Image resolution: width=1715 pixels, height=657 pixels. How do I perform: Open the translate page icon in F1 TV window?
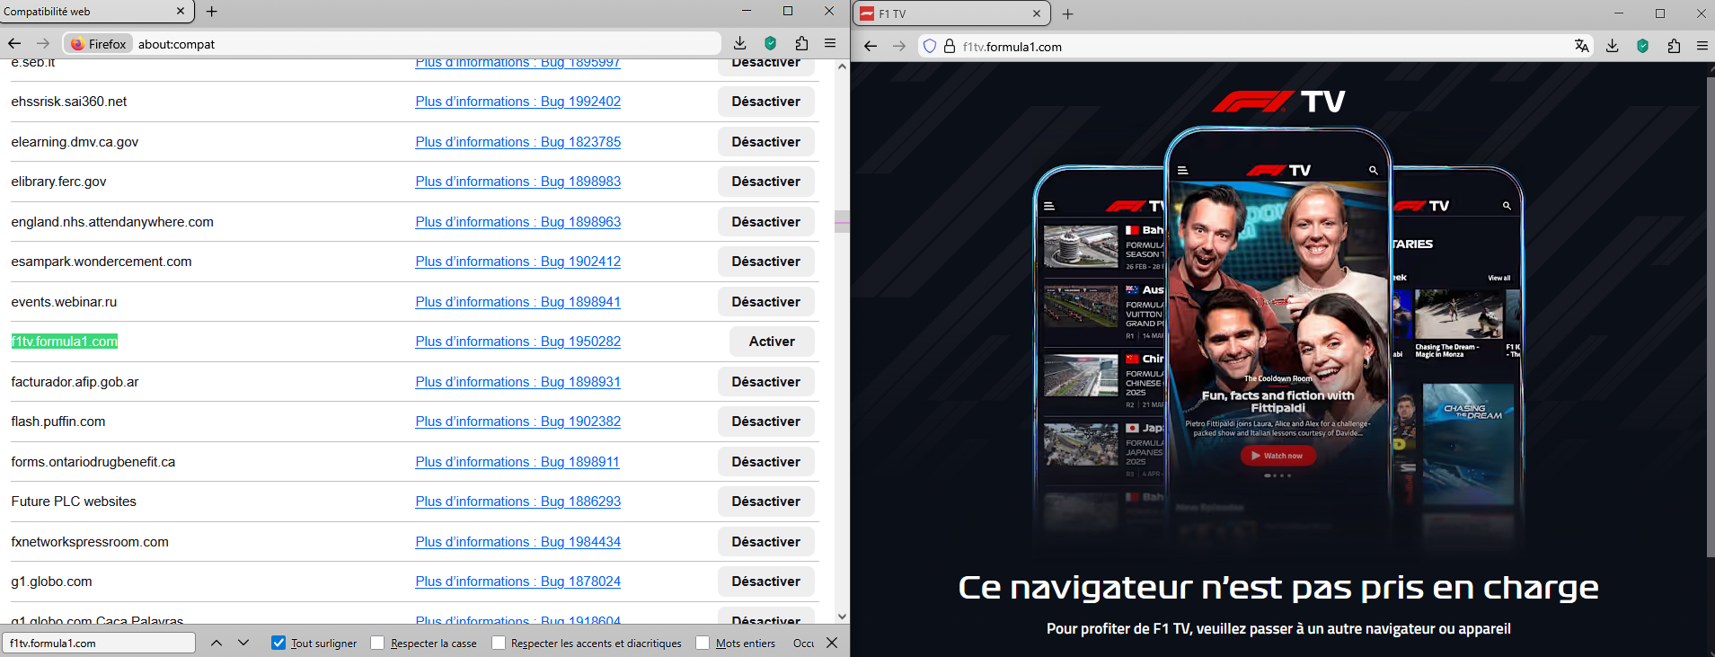pos(1581,46)
